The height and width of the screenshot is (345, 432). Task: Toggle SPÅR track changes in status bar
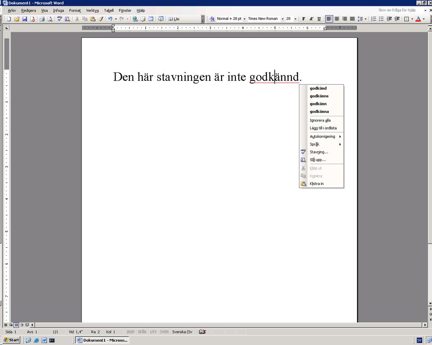(x=142, y=332)
